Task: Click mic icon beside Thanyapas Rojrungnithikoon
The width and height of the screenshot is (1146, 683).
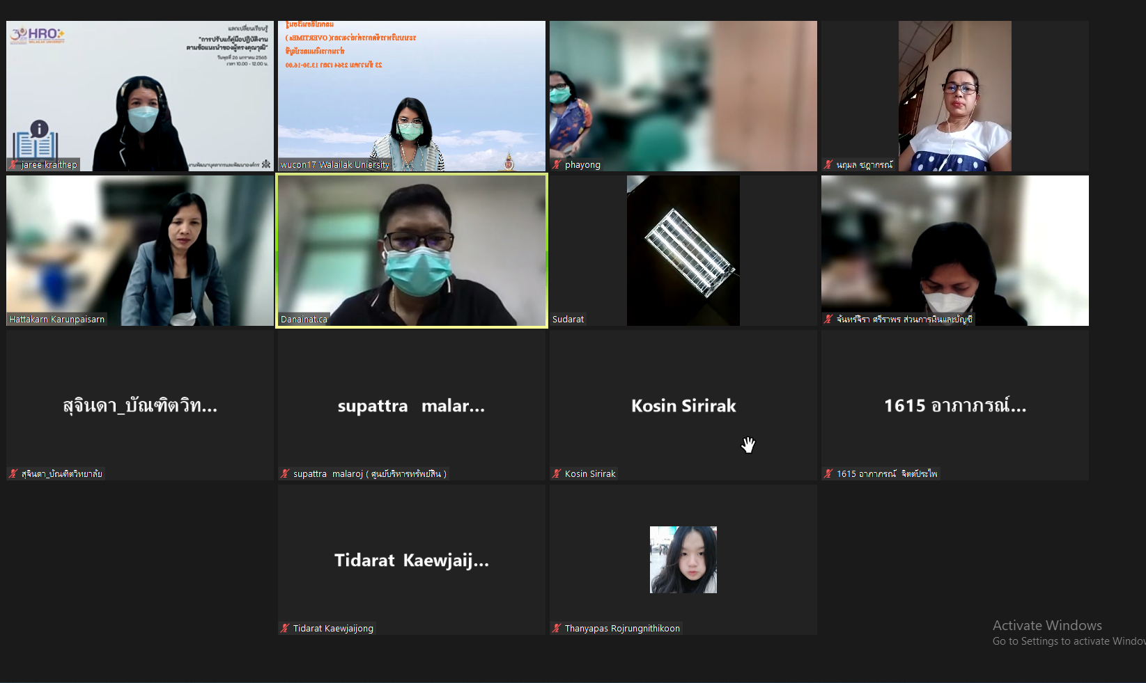Action: pyautogui.click(x=557, y=629)
